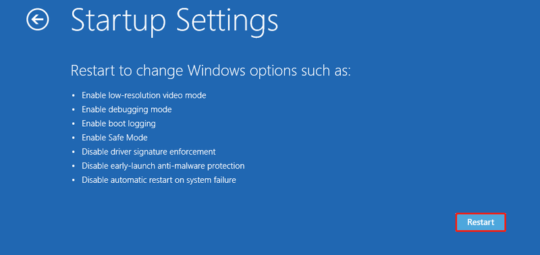Click the word 'Settings' in the title
Viewport: 540px width, 255px height.
point(227,21)
